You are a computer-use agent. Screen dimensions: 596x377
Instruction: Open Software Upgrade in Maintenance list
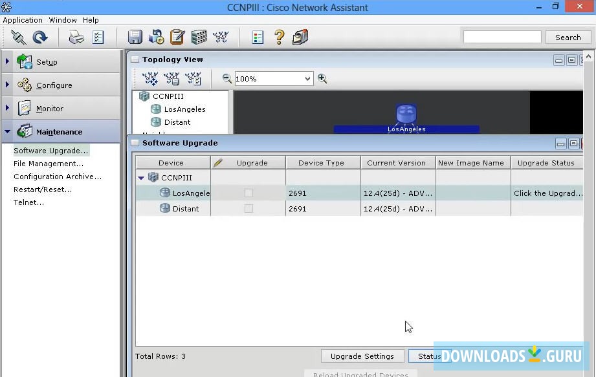[x=51, y=151]
